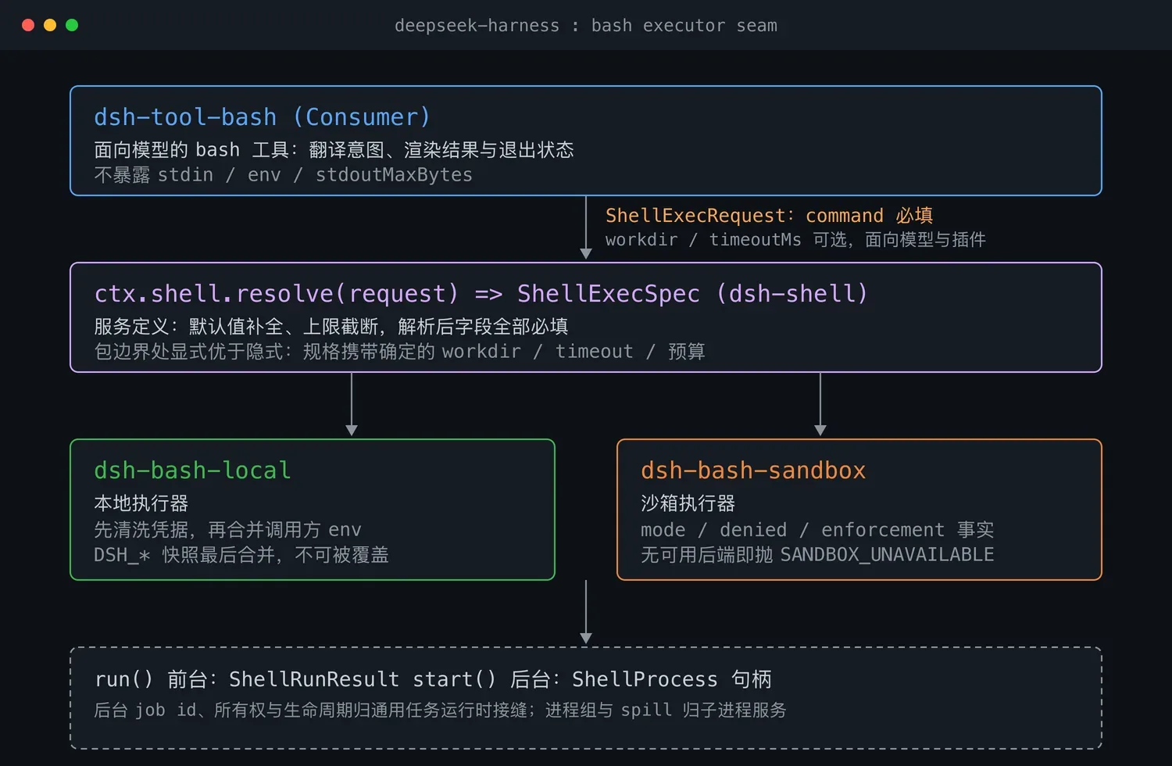Click the text '不暴露 stdin / env / stdoutMaxBytes'
This screenshot has height=766, width=1172.
point(283,174)
